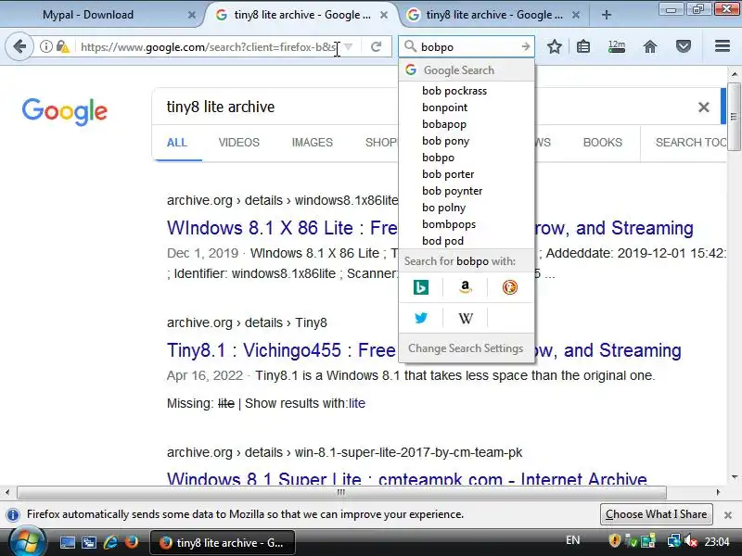Go to the Firefox home page
The height and width of the screenshot is (556, 742).
click(x=650, y=46)
